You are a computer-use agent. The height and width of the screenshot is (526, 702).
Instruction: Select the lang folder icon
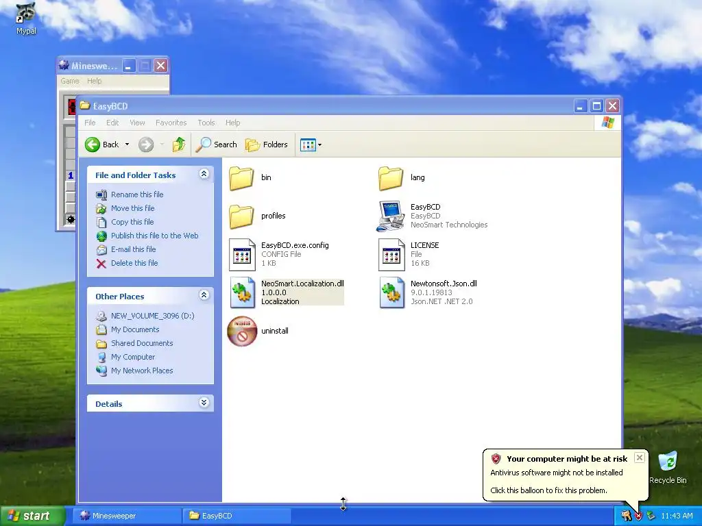pos(390,178)
